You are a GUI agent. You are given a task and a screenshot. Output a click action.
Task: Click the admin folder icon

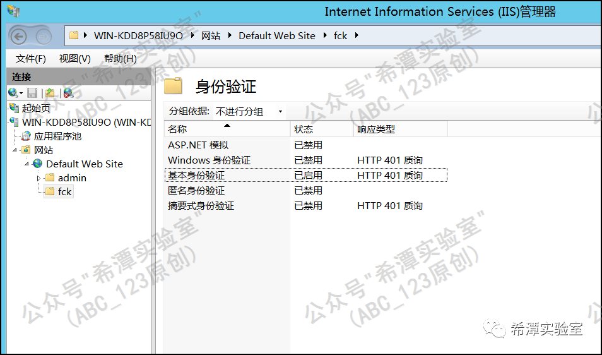pyautogui.click(x=50, y=177)
